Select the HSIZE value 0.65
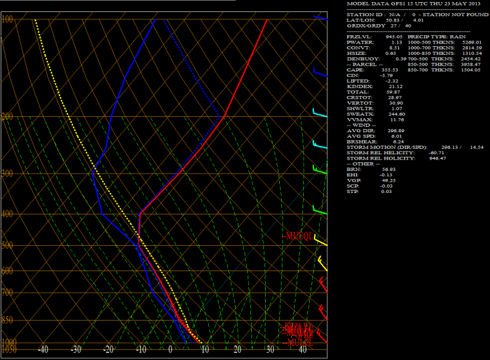 coord(391,53)
